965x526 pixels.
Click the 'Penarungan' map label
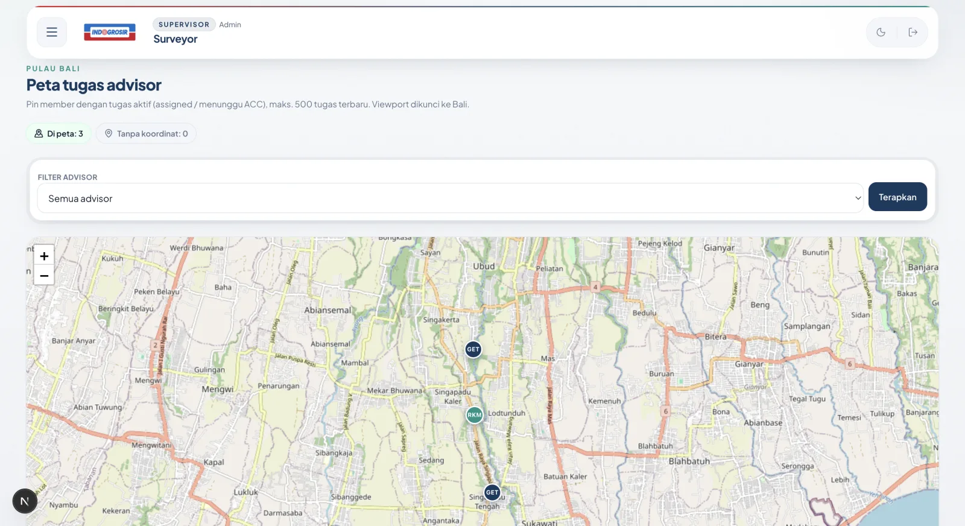(x=279, y=386)
